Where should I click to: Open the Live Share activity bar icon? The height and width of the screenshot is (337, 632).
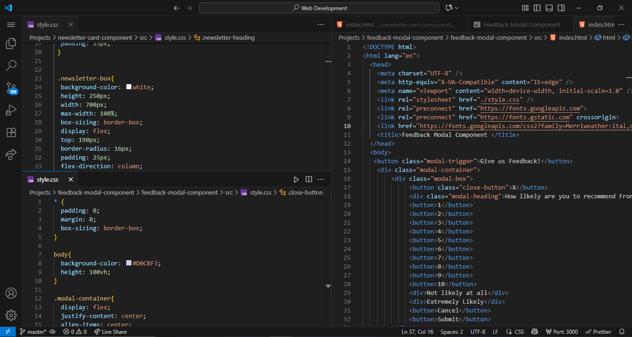tap(11, 154)
